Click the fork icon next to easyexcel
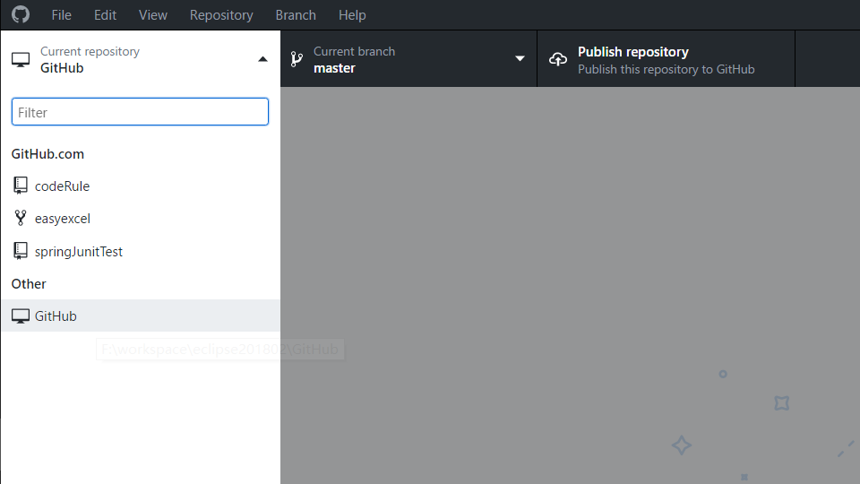Screen dimensions: 860x484 [21, 218]
